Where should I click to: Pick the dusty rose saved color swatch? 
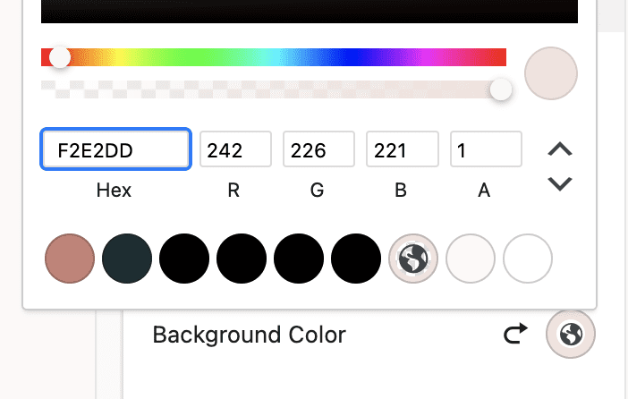(x=70, y=259)
